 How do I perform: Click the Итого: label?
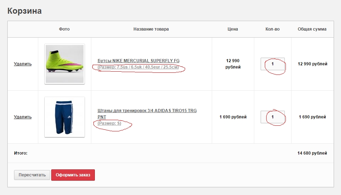(x=21, y=153)
